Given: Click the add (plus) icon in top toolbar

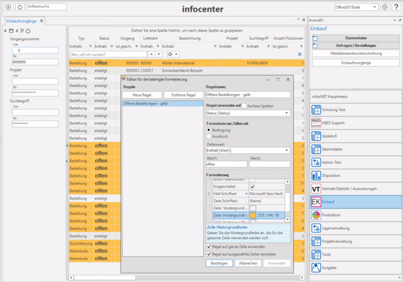Looking at the screenshot, I should click(8, 7).
